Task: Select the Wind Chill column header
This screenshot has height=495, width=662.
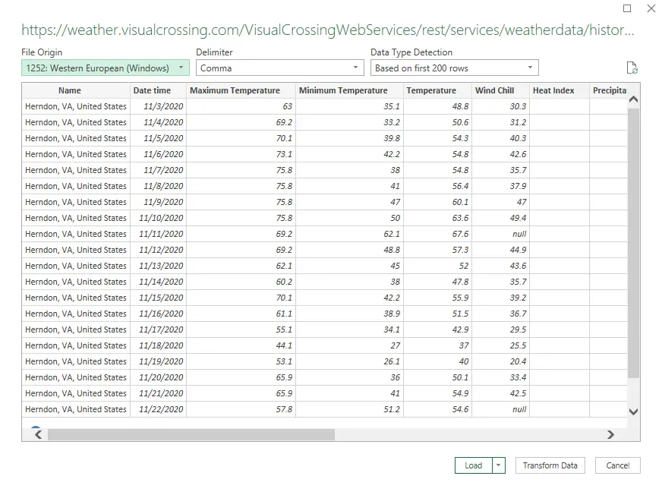Action: click(494, 90)
